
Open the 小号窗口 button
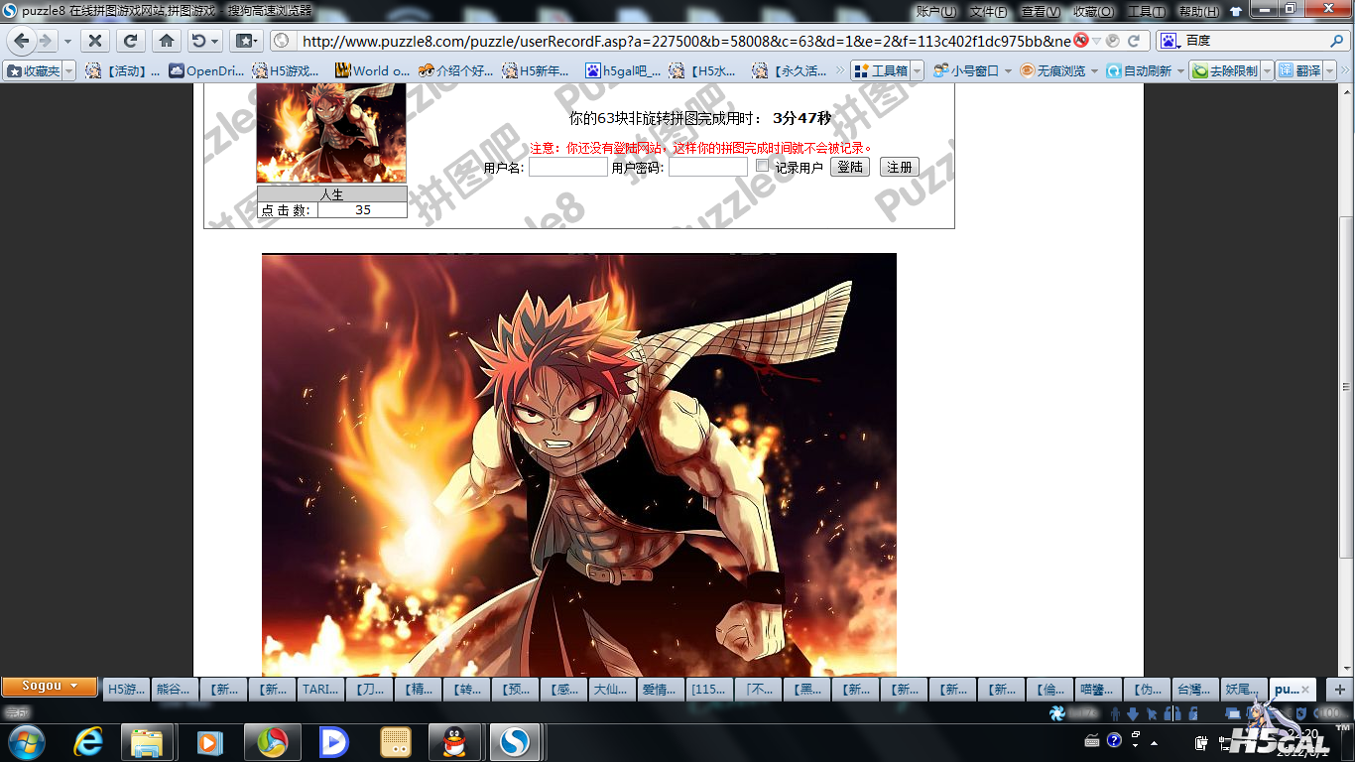tap(966, 70)
